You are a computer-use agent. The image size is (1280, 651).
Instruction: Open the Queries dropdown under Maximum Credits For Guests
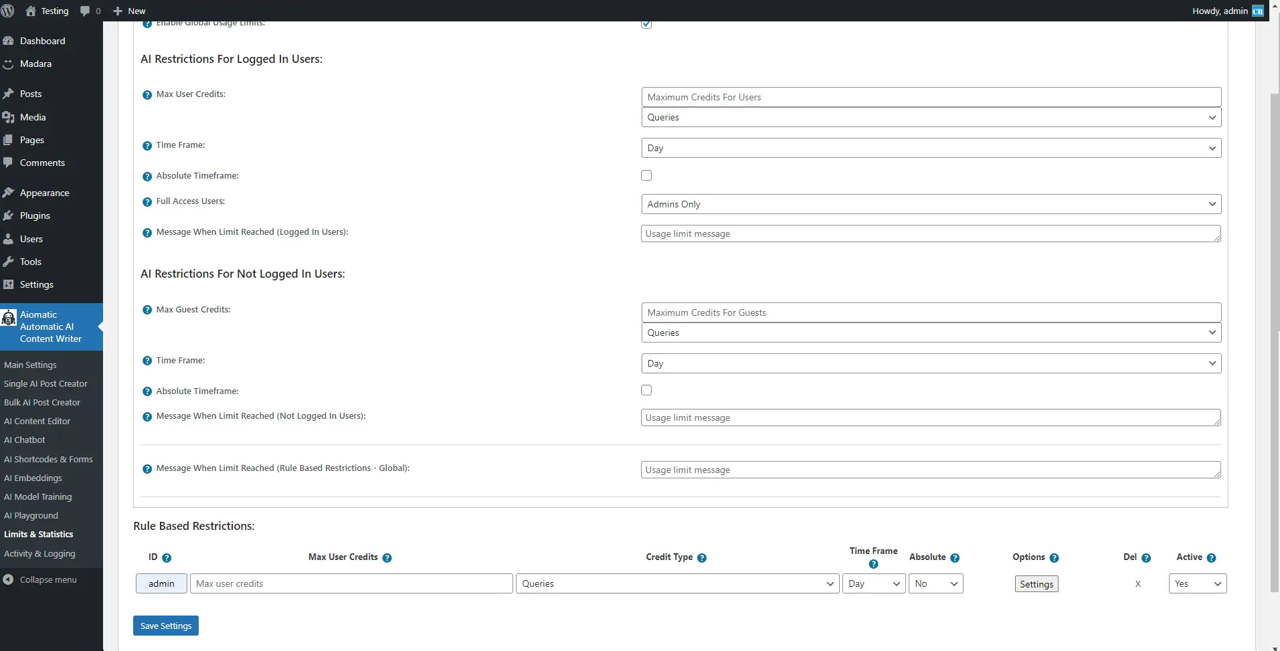click(x=931, y=333)
